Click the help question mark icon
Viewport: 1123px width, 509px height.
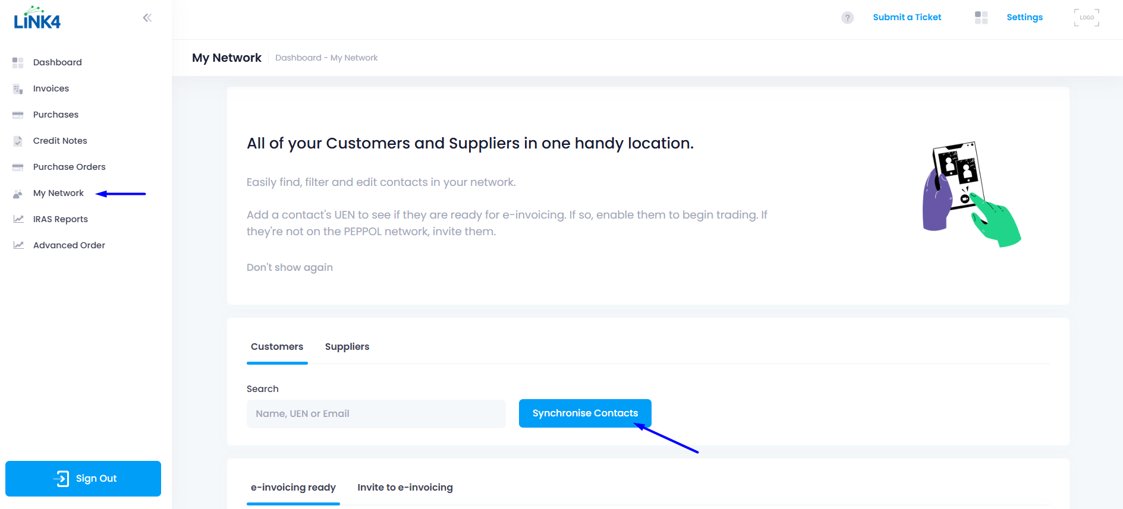pyautogui.click(x=847, y=18)
